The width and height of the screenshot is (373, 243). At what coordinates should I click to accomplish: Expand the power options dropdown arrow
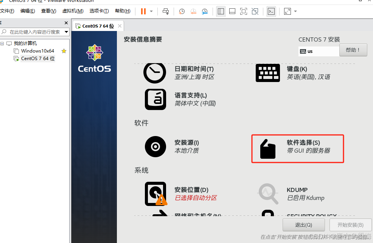click(x=151, y=11)
